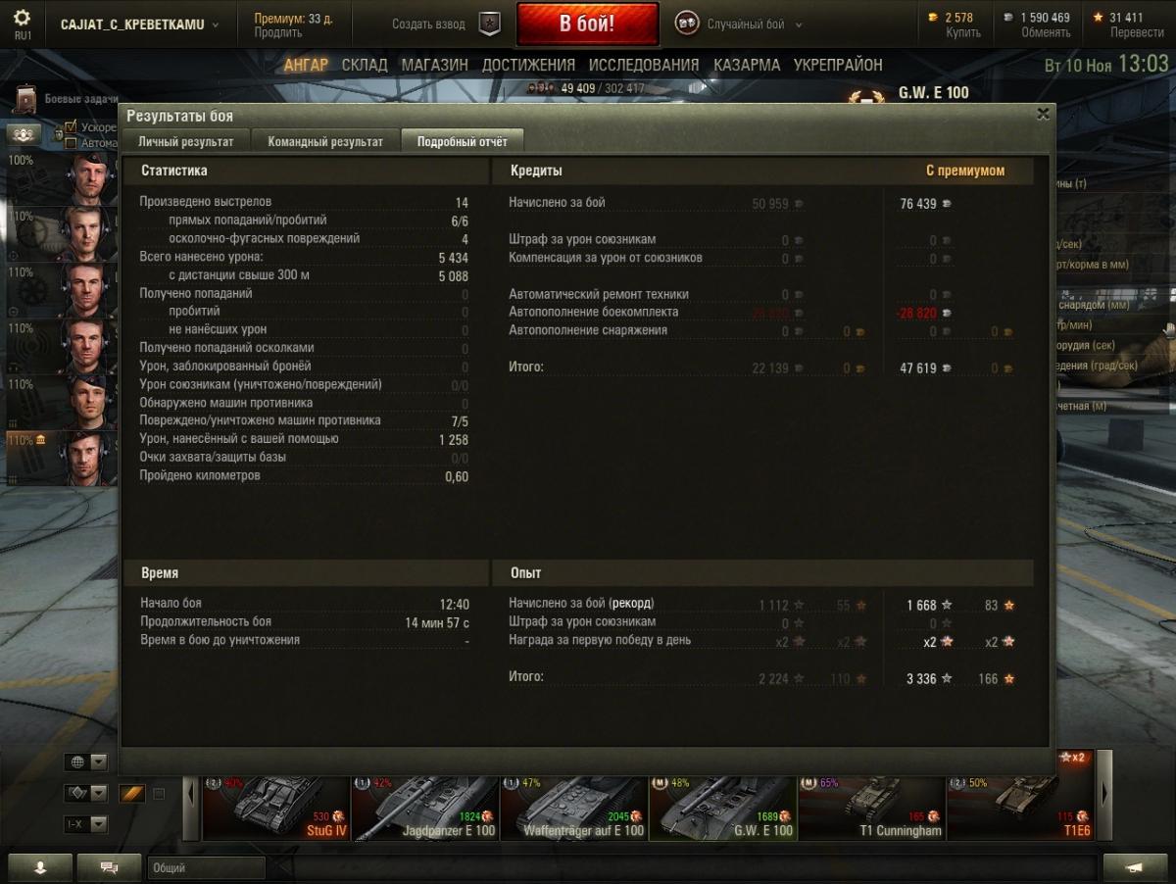Image resolution: width=1176 pixels, height=884 pixels.
Task: Click the Купить gold link
Action: (963, 32)
